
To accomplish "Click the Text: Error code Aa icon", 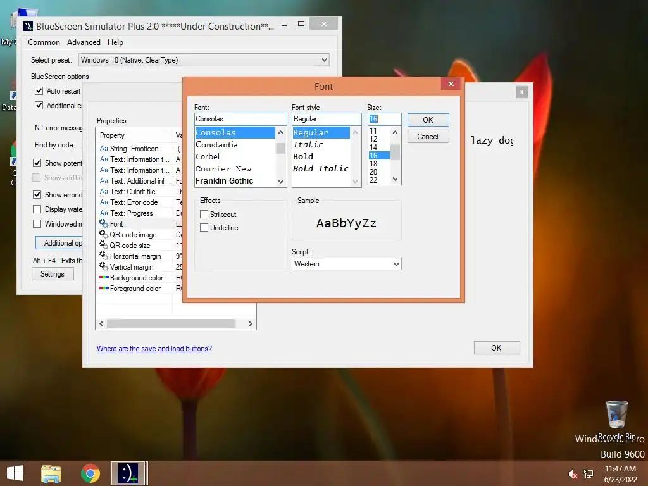I will tap(104, 202).
